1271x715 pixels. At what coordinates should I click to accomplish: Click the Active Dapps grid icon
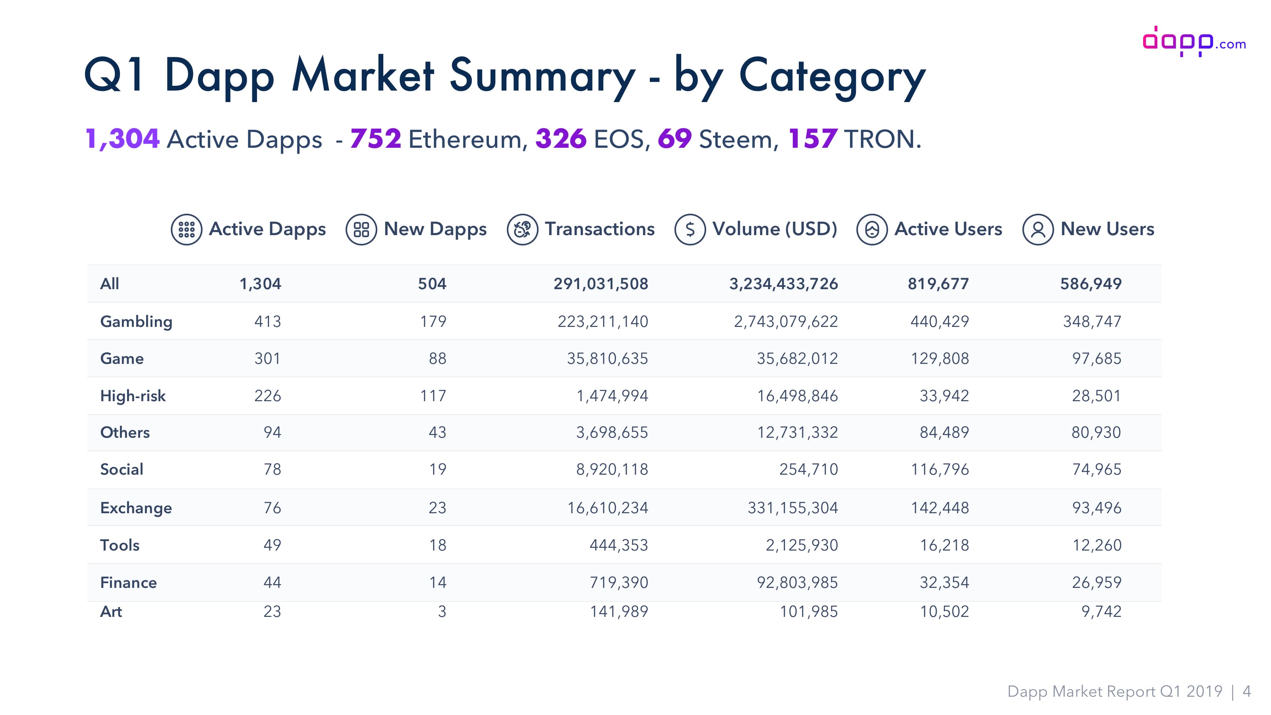coord(187,230)
